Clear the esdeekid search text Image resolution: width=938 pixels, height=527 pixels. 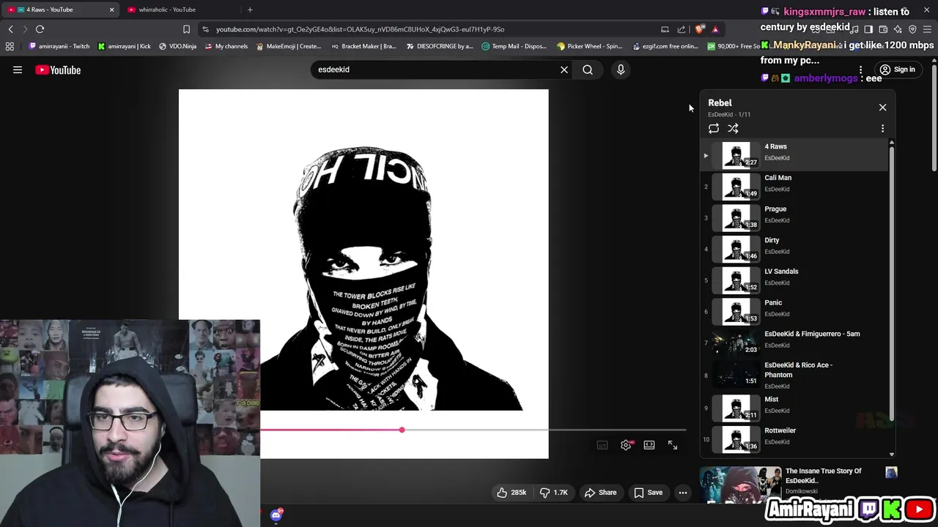tap(564, 70)
